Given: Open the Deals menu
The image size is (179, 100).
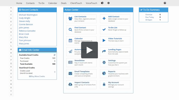Looking at the screenshot, I should [x=64, y=3].
